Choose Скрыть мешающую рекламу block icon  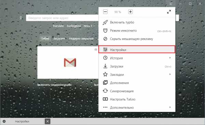click(105, 39)
